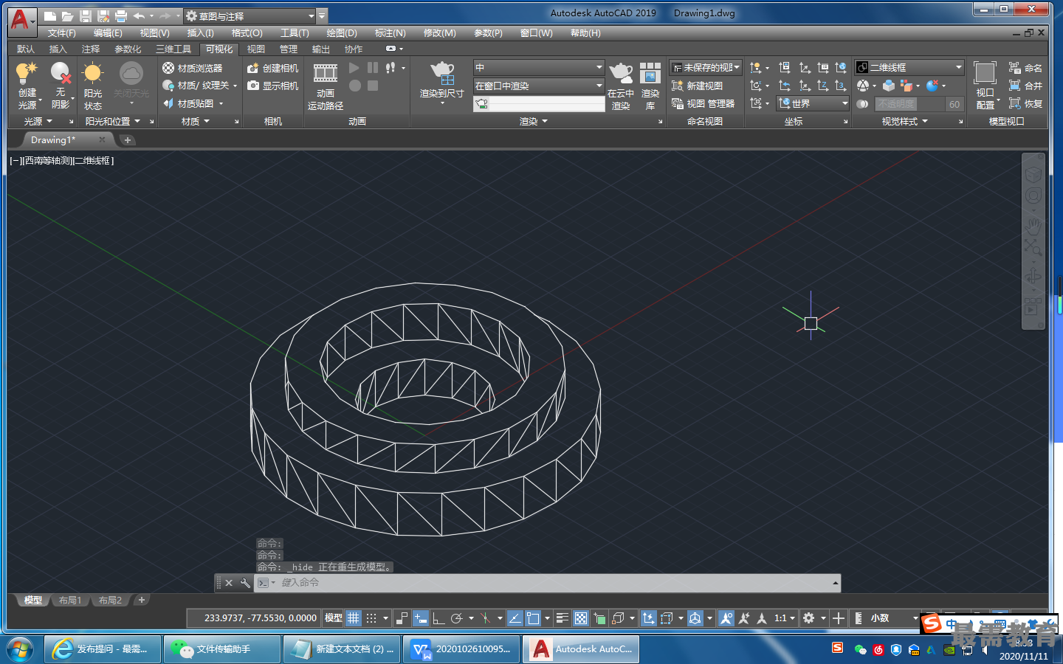The width and height of the screenshot is (1063, 664).
Task: Click the 材质贴图 button
Action: [x=193, y=104]
